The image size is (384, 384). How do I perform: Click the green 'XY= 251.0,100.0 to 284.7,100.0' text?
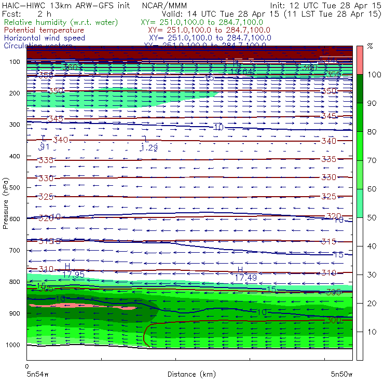pyautogui.click(x=202, y=22)
